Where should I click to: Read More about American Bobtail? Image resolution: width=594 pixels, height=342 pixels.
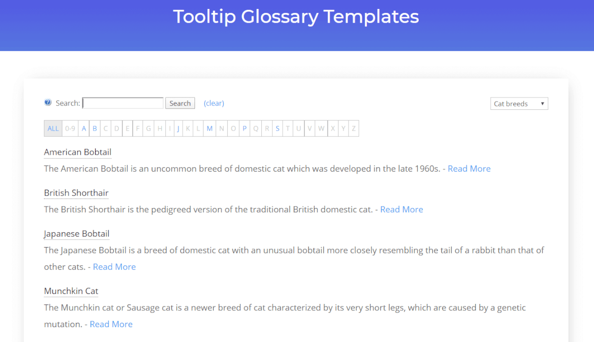(x=469, y=169)
